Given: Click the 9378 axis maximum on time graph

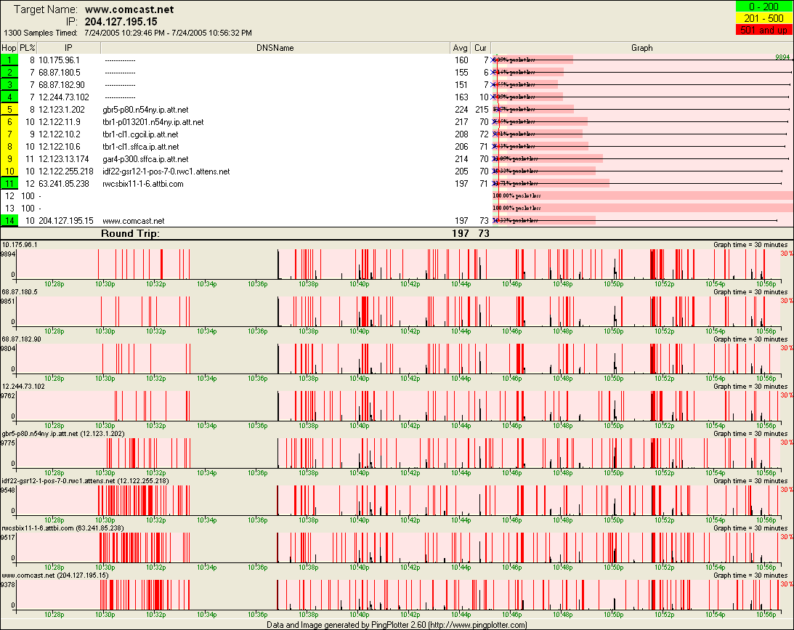Looking at the screenshot, I should click(7, 584).
